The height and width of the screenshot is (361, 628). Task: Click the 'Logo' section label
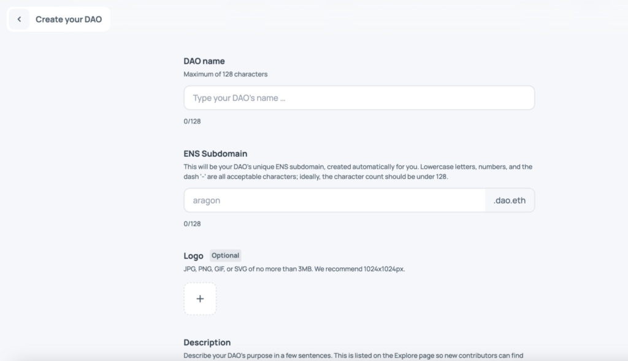(193, 256)
